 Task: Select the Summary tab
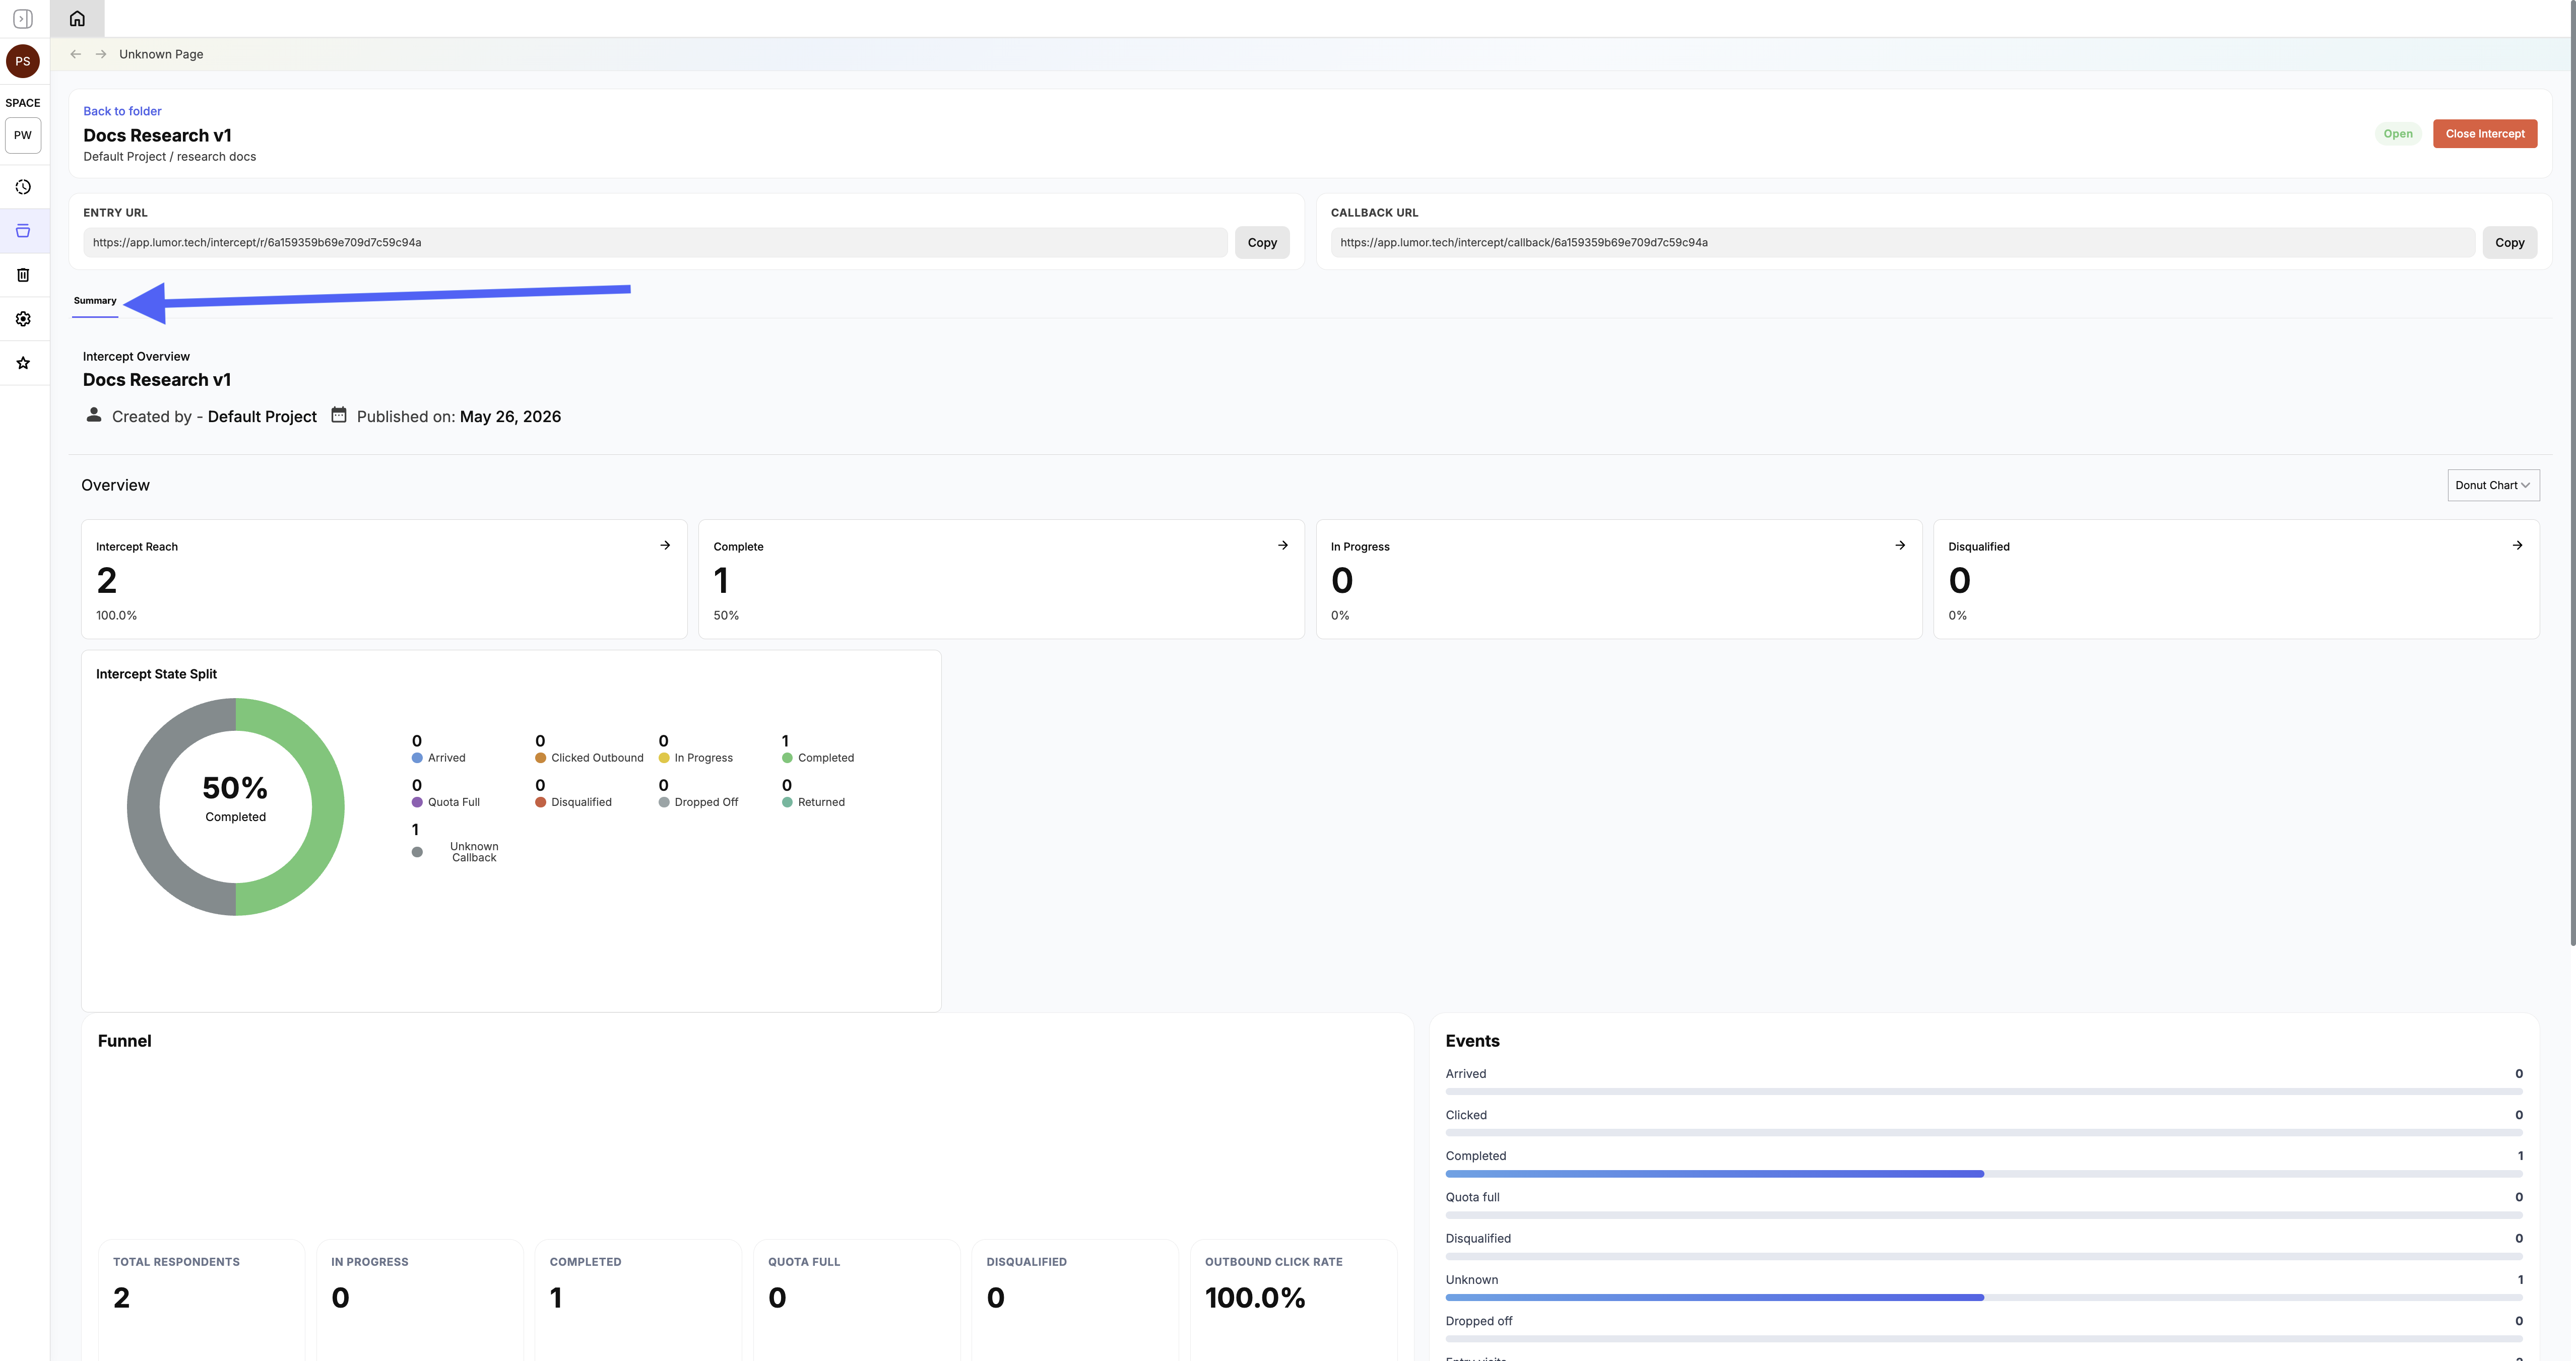click(95, 301)
